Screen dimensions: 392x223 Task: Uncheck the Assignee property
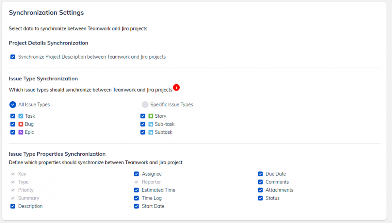tap(136, 174)
